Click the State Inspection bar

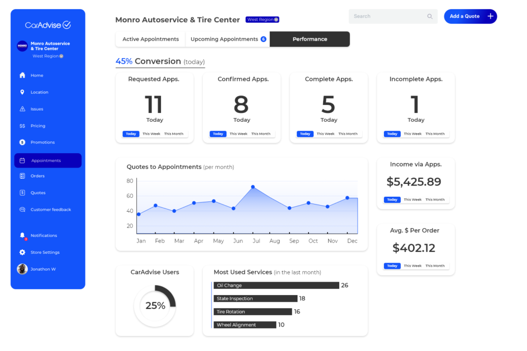pos(255,298)
